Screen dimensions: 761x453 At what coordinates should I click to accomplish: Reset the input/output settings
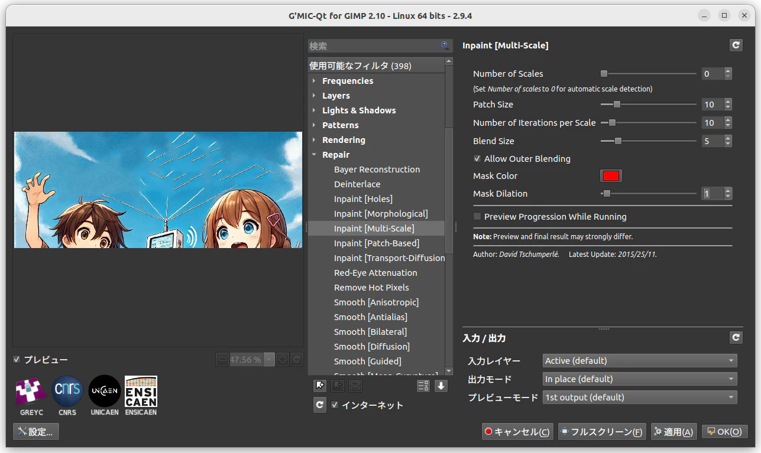coord(736,337)
